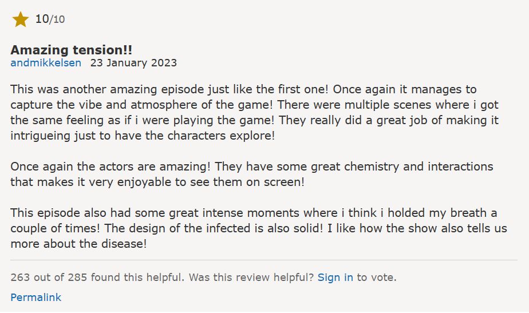
Task: Click the "Was this review helpful?" text
Action: 251,278
